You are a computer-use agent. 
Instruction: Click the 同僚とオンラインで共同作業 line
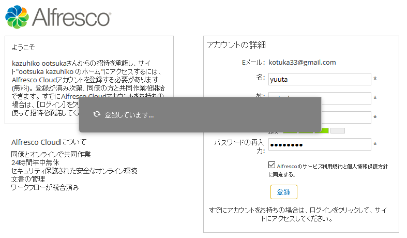pyautogui.click(x=51, y=154)
